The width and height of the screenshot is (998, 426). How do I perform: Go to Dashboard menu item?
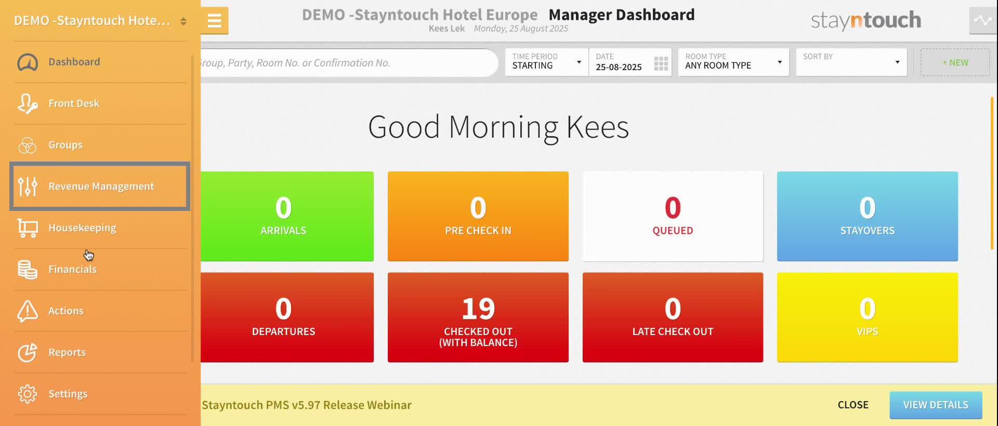coord(100,62)
